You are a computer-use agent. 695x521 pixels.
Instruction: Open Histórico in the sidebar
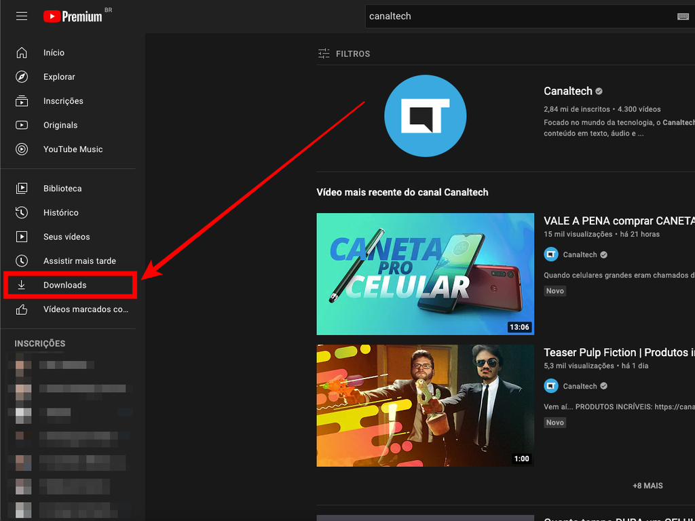(60, 212)
